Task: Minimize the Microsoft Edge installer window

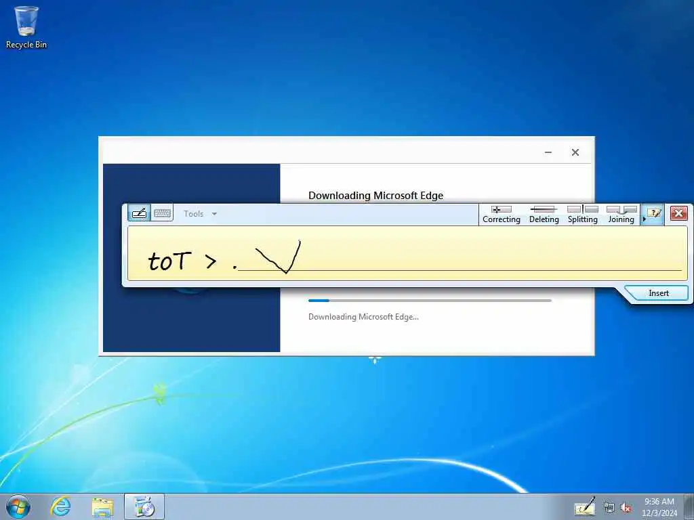Action: [548, 152]
